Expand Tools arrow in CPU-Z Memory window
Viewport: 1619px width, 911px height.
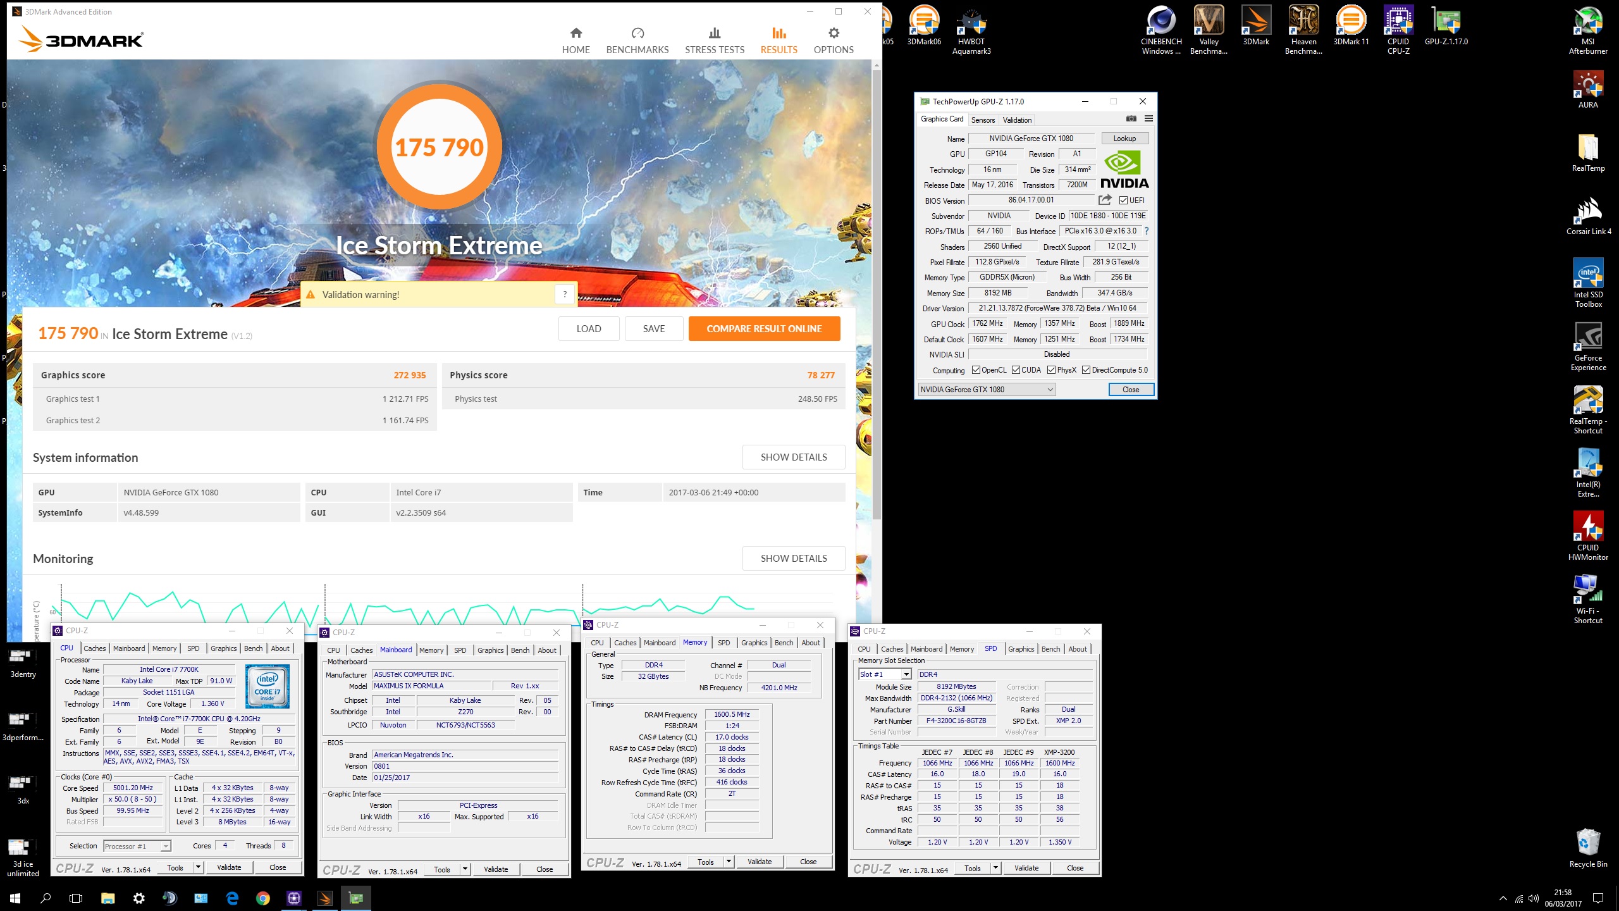pyautogui.click(x=729, y=862)
